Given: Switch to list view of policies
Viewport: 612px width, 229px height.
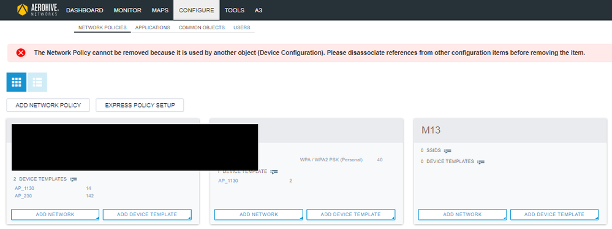Looking at the screenshot, I should [x=37, y=82].
